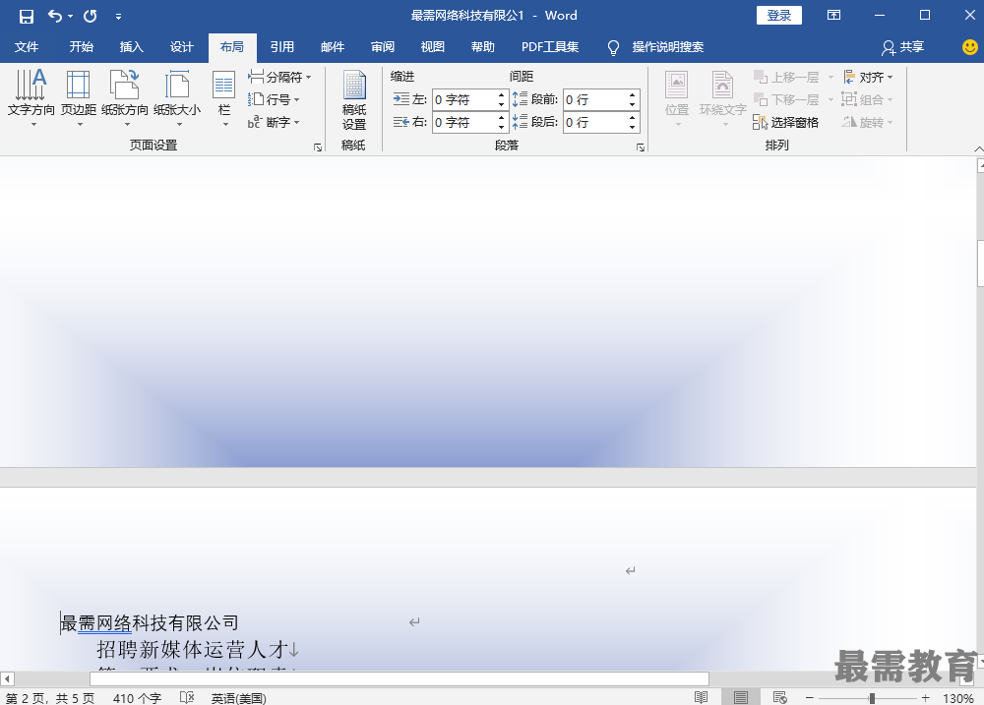Click the zoom in plus button
The height and width of the screenshot is (705, 984).
pyautogui.click(x=926, y=697)
